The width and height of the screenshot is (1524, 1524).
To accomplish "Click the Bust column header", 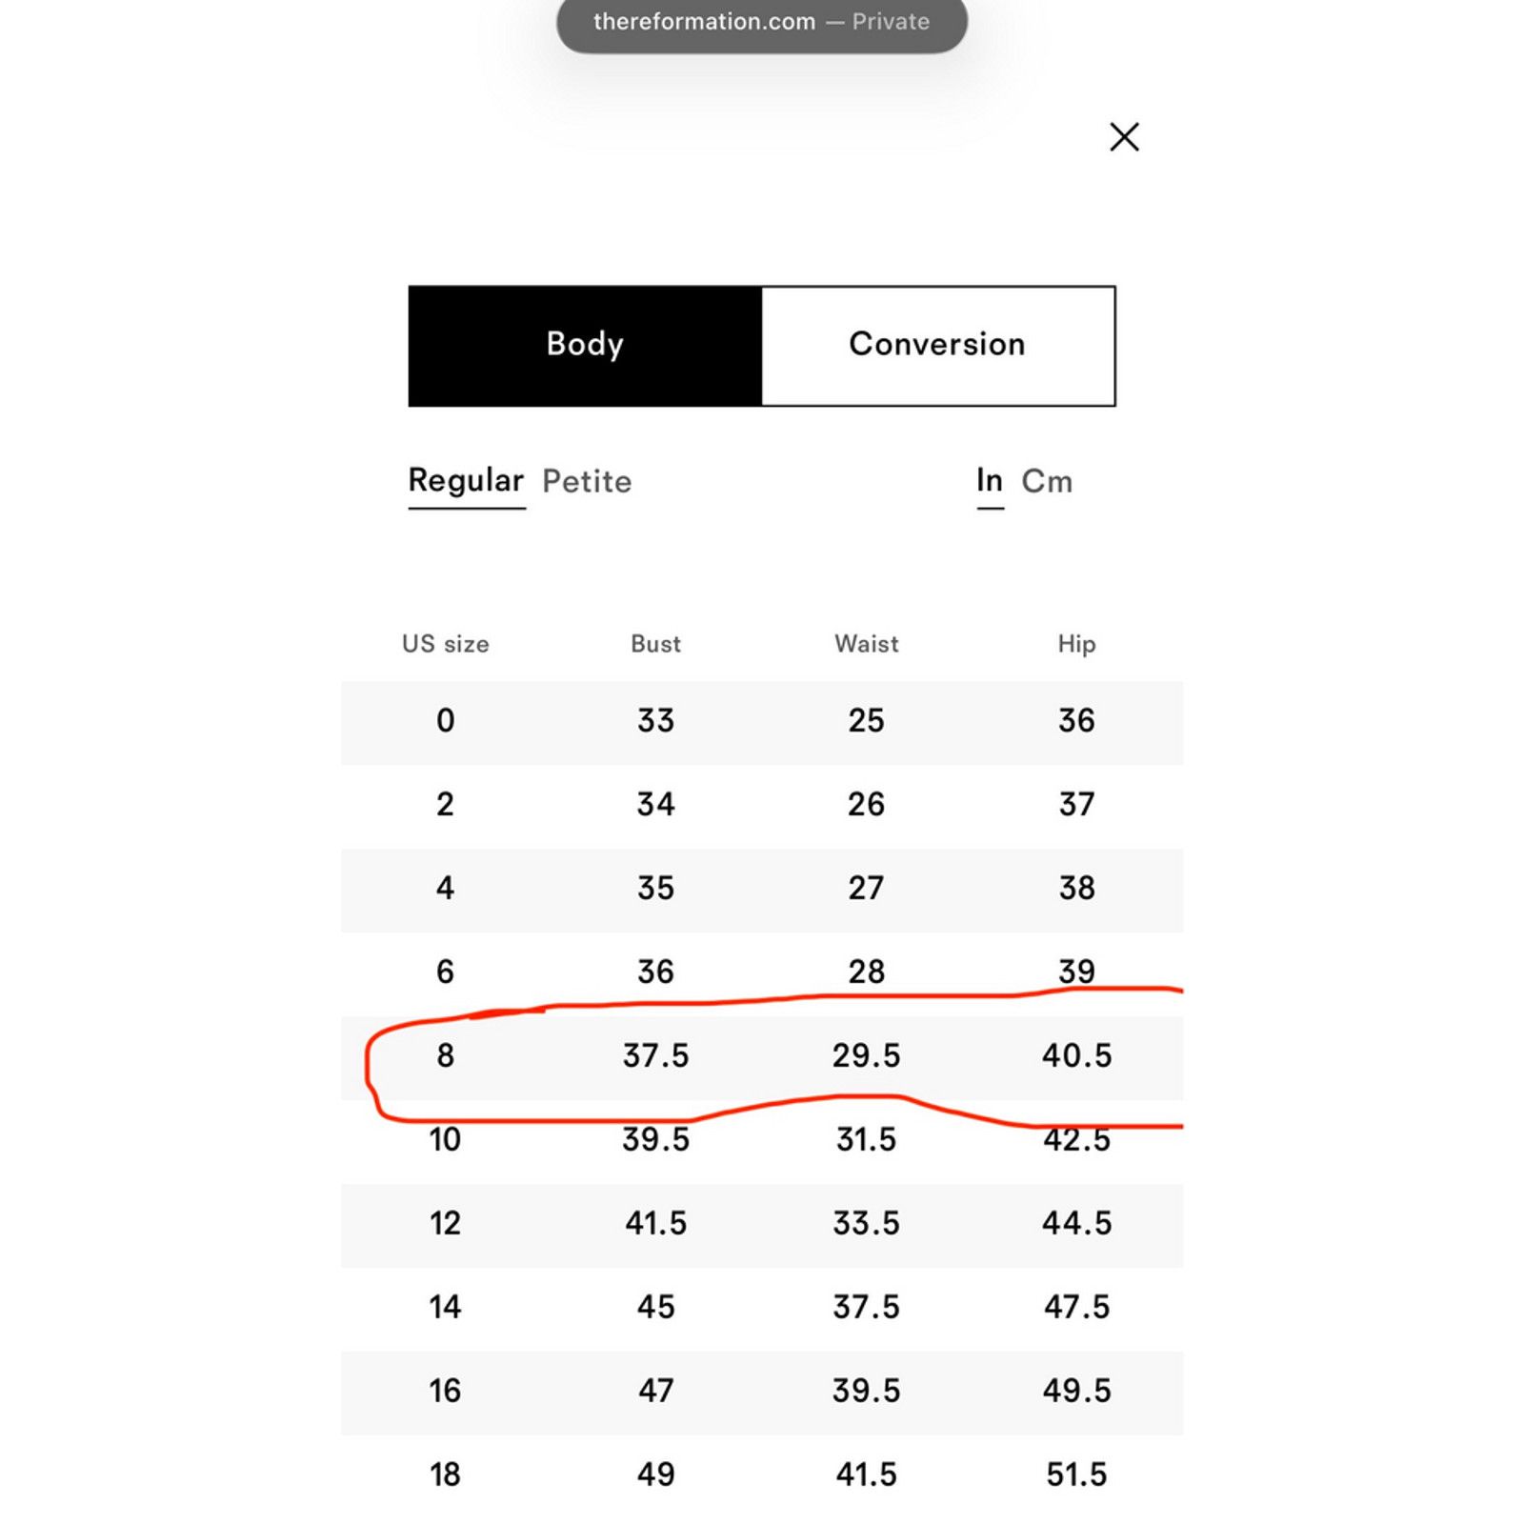I will point(655,644).
